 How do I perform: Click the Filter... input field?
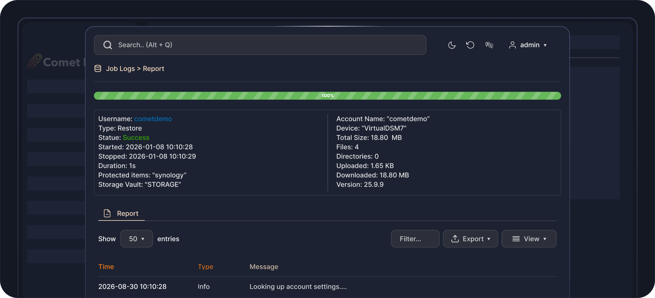[x=415, y=239]
